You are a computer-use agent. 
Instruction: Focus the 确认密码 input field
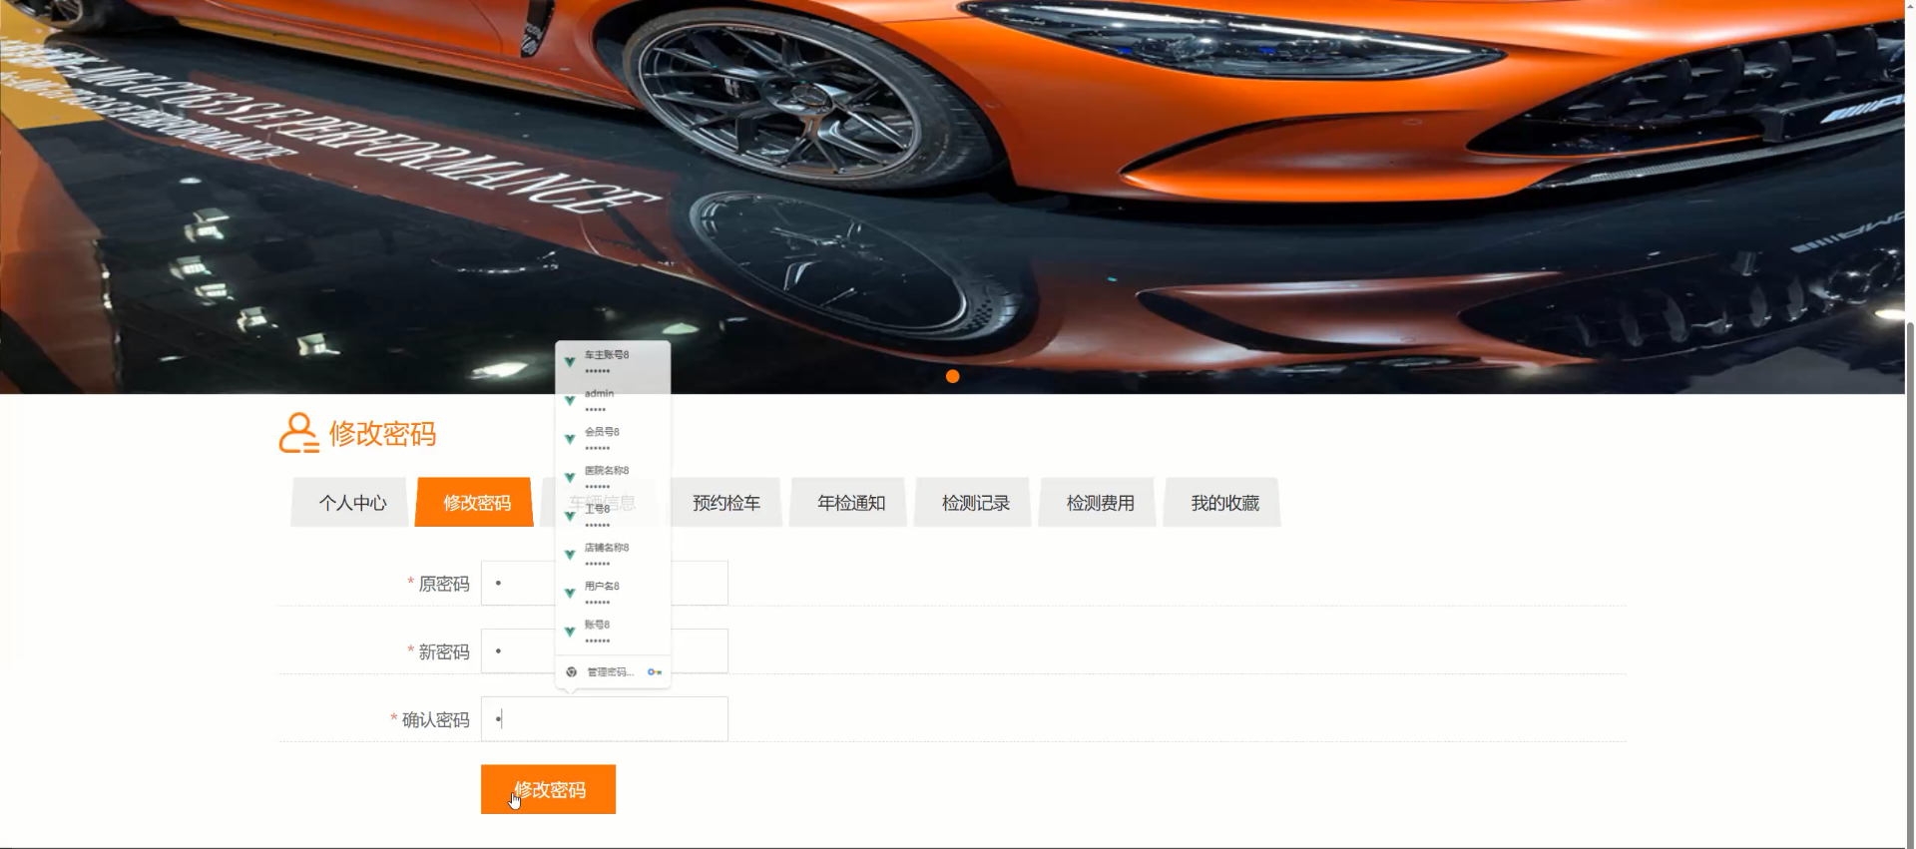click(605, 719)
